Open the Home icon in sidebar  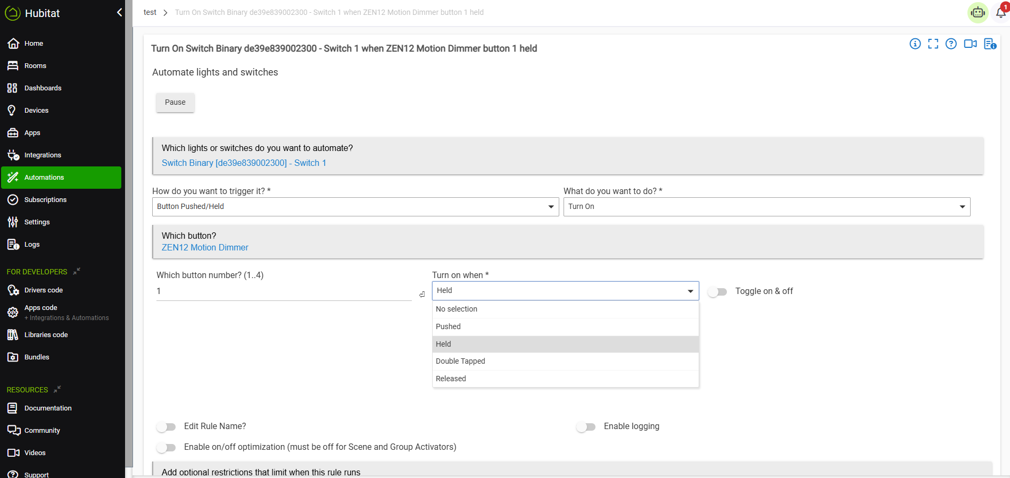[13, 44]
